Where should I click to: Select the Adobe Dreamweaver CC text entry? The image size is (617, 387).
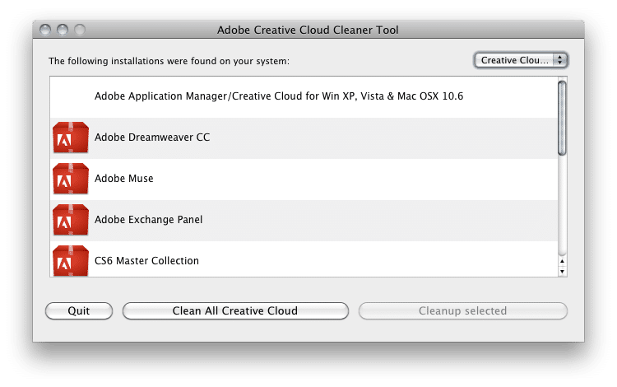click(x=152, y=138)
